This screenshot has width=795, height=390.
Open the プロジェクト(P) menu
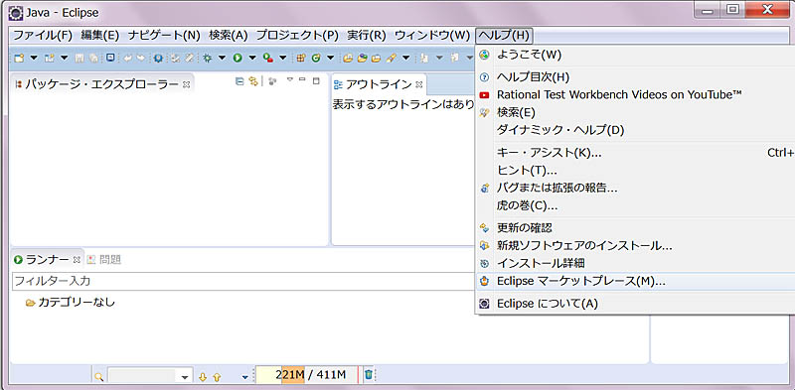coord(296,36)
